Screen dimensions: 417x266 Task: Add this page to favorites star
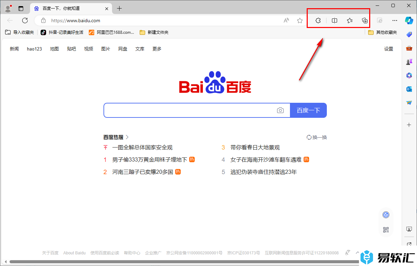click(300, 20)
